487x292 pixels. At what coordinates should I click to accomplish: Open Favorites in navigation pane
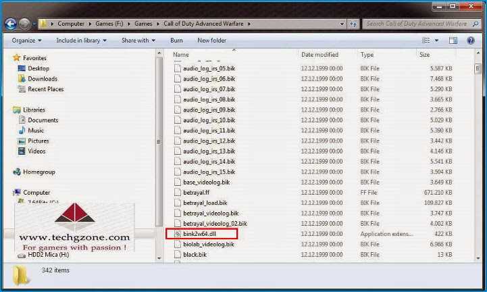(34, 58)
